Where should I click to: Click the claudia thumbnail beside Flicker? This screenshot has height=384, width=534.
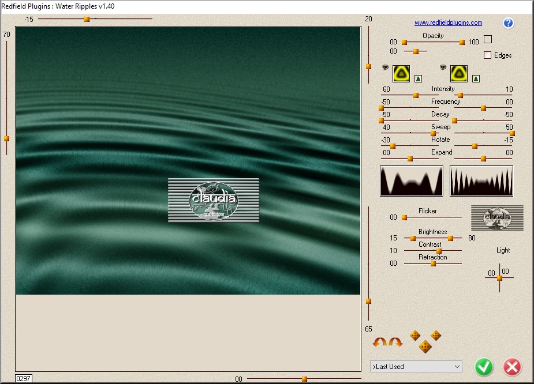click(497, 218)
